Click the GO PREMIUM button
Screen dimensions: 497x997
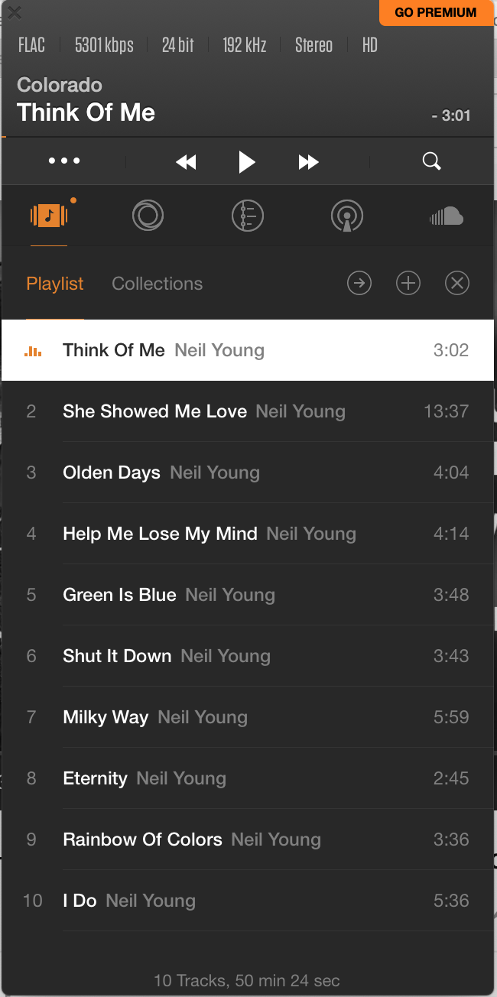435,12
